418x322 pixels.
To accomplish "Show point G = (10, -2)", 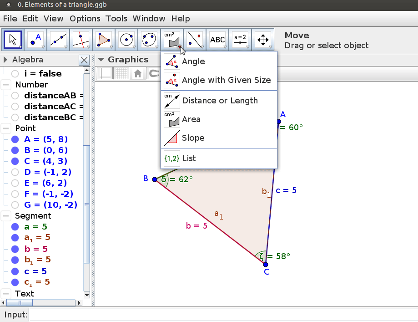I will (15, 205).
